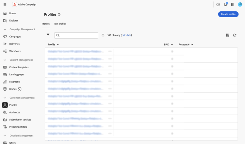Image resolution: width=245 pixels, height=144 pixels.
Task: Click the external link icon beside Brands
Action: click(20, 89)
